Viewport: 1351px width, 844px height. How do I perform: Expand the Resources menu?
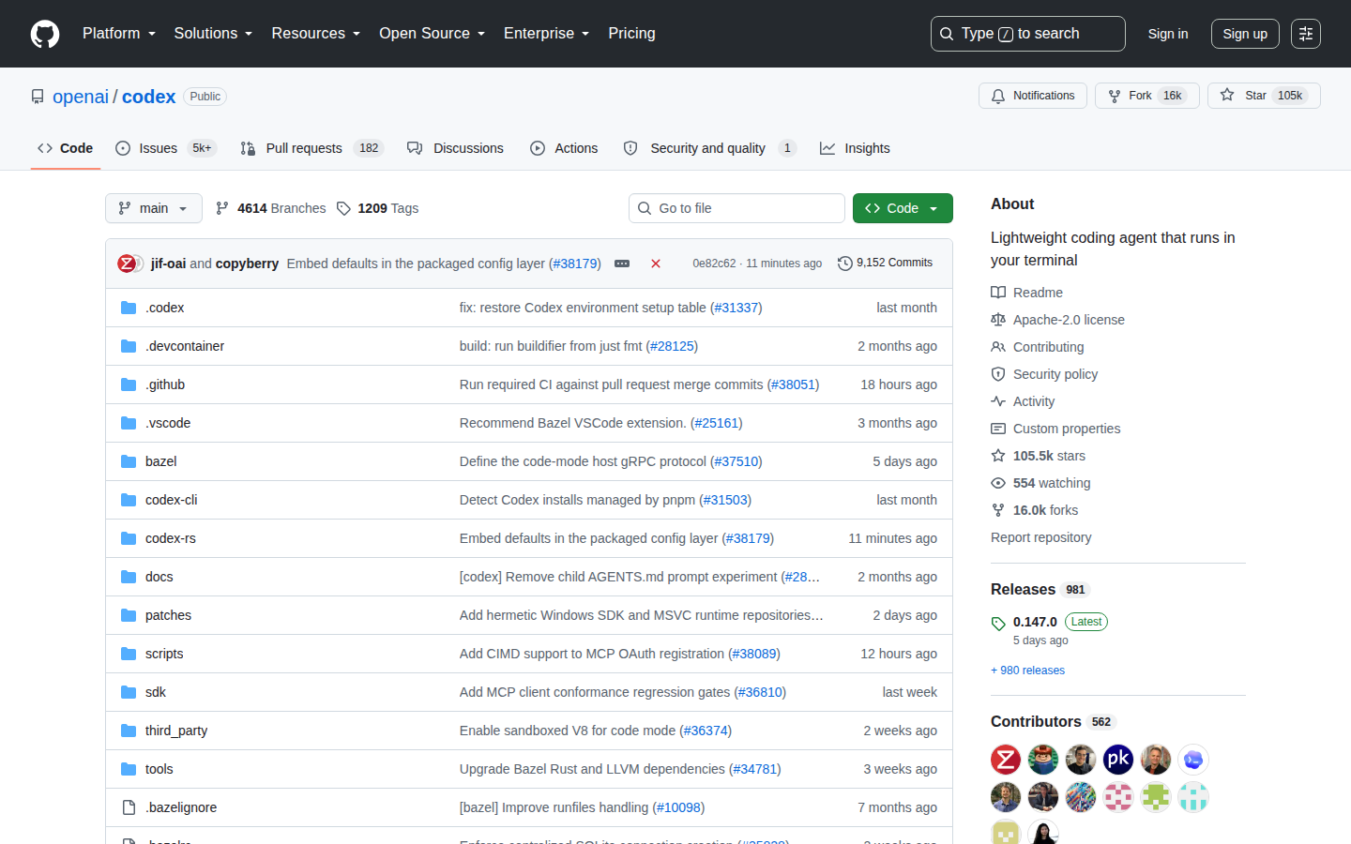(x=316, y=34)
